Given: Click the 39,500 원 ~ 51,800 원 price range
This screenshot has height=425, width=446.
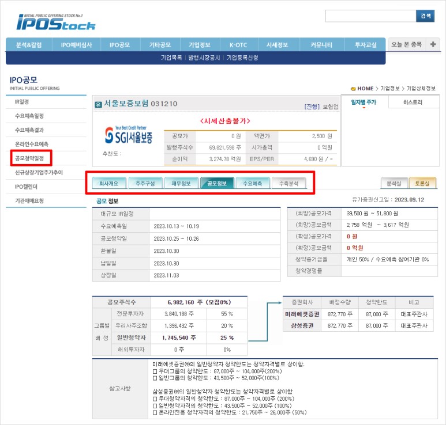Looking at the screenshot, I should pos(372,214).
